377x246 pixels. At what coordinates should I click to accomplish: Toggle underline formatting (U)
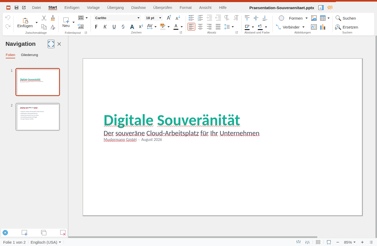tap(114, 27)
